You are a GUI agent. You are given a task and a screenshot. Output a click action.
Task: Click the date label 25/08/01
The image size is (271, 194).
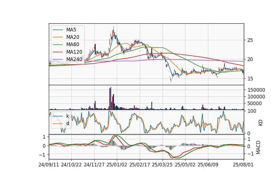coord(243,165)
